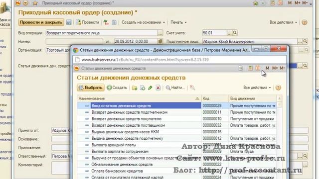Click the Вид операции input field
Screen dimensions: 319x179
tap(102, 33)
